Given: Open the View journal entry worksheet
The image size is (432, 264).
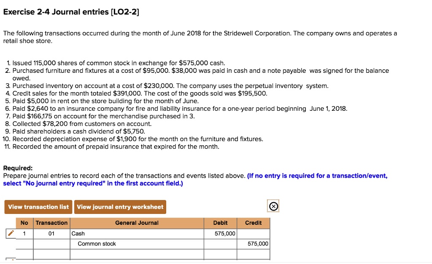Looking at the screenshot, I should tap(119, 207).
